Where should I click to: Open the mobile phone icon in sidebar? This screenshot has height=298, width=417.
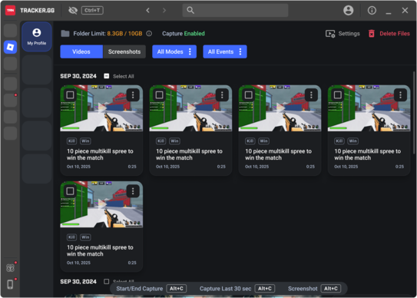[x=10, y=284]
